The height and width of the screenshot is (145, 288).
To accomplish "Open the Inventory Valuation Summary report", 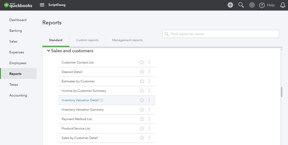I will point(83,110).
